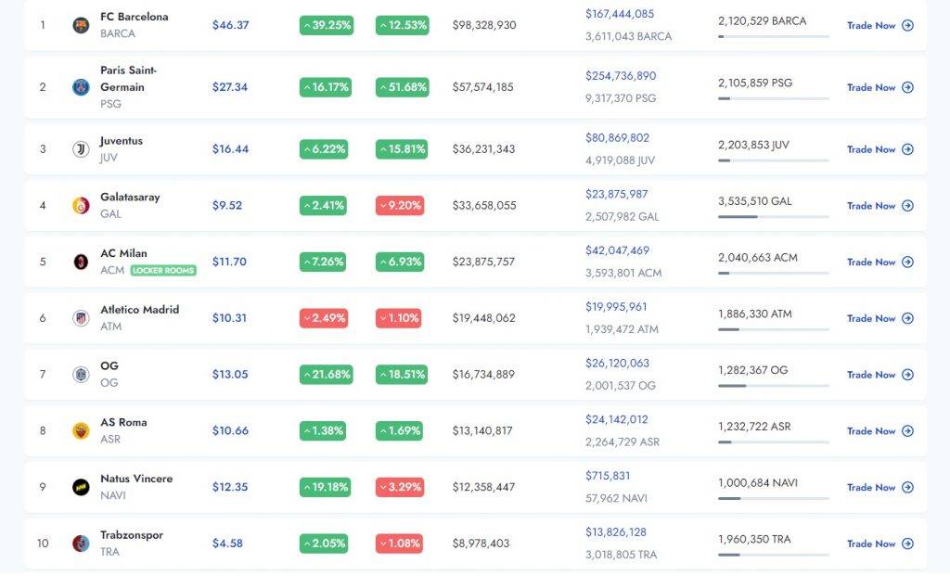Image resolution: width=950 pixels, height=576 pixels.
Task: Trade BARCA with Trade Now
Action: point(879,25)
